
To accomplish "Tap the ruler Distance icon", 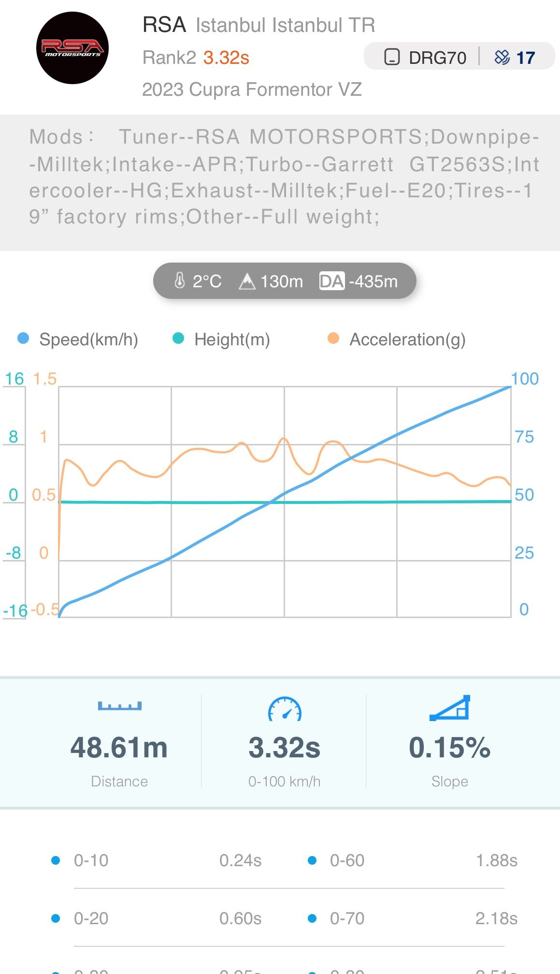I will (x=119, y=706).
